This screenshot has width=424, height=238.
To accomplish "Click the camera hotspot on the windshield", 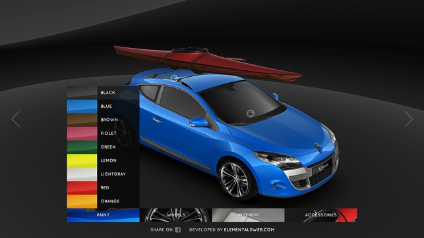I will pyautogui.click(x=251, y=114).
